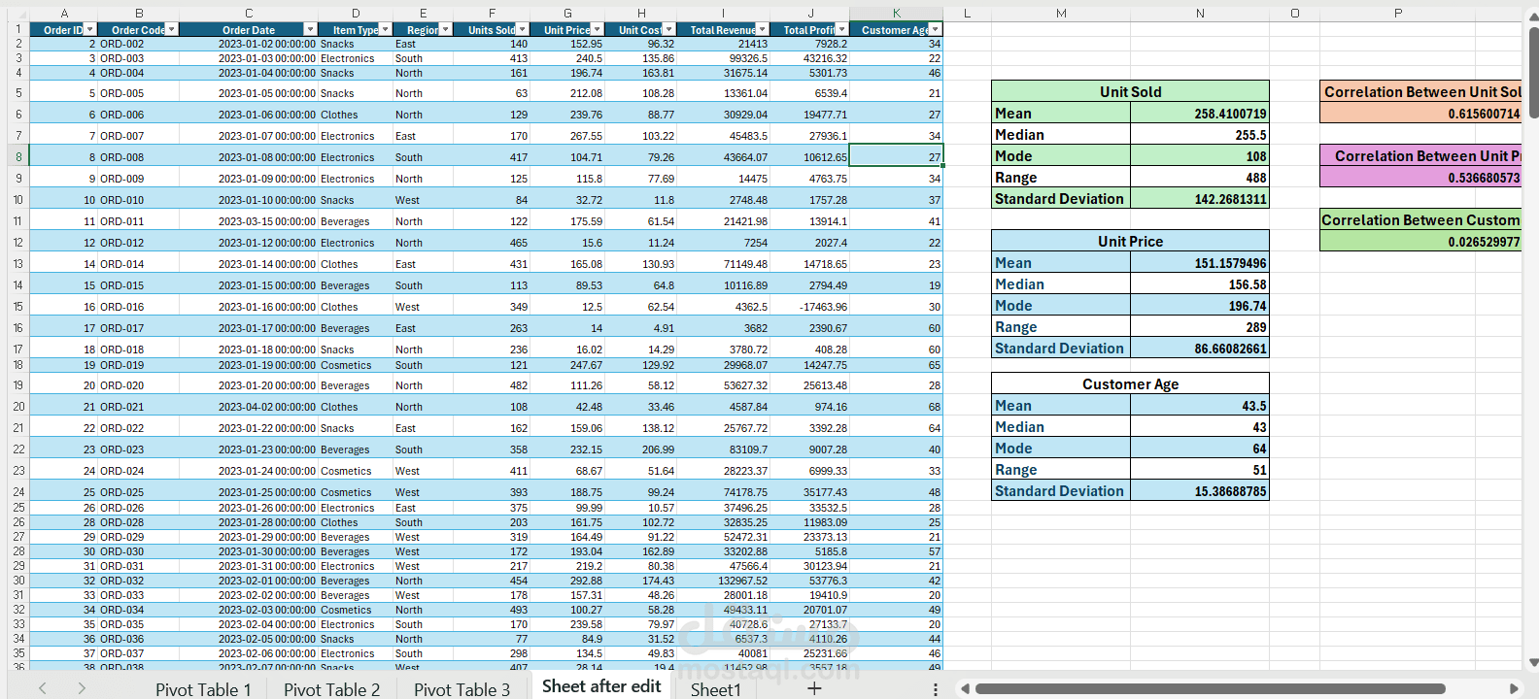The width and height of the screenshot is (1539, 699).
Task: Select the Unit Price mean value 151.1579496
Action: tap(1200, 263)
